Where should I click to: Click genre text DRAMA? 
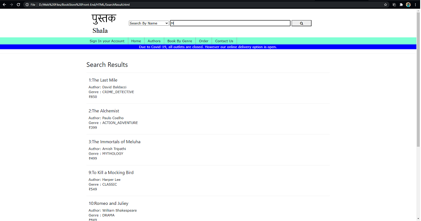pyautogui.click(x=108, y=215)
